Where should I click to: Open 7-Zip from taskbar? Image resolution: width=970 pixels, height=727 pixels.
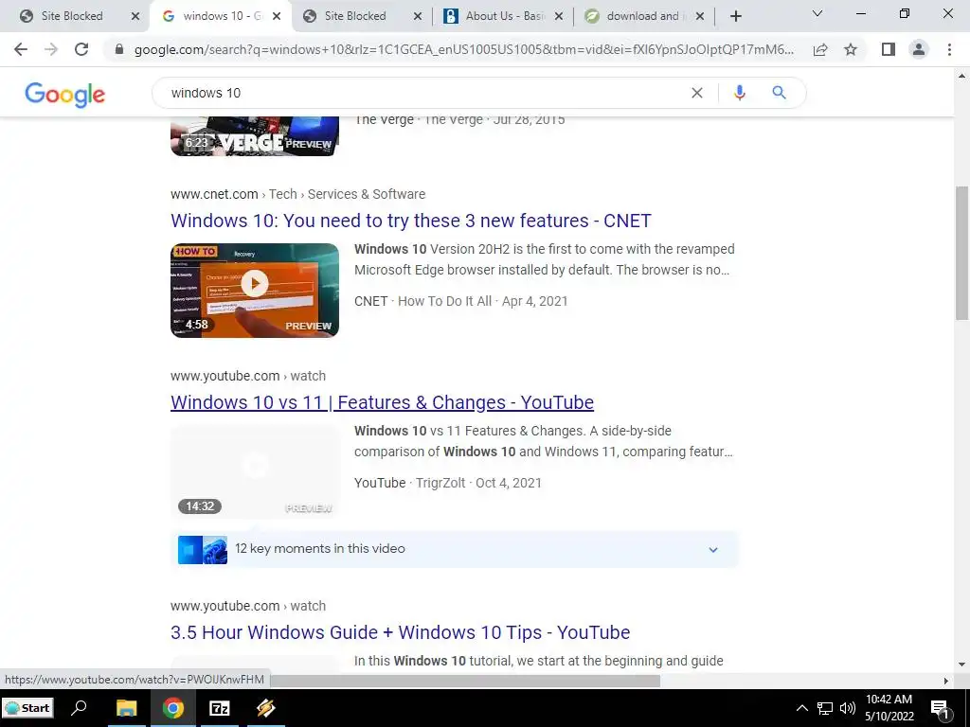pyautogui.click(x=220, y=708)
